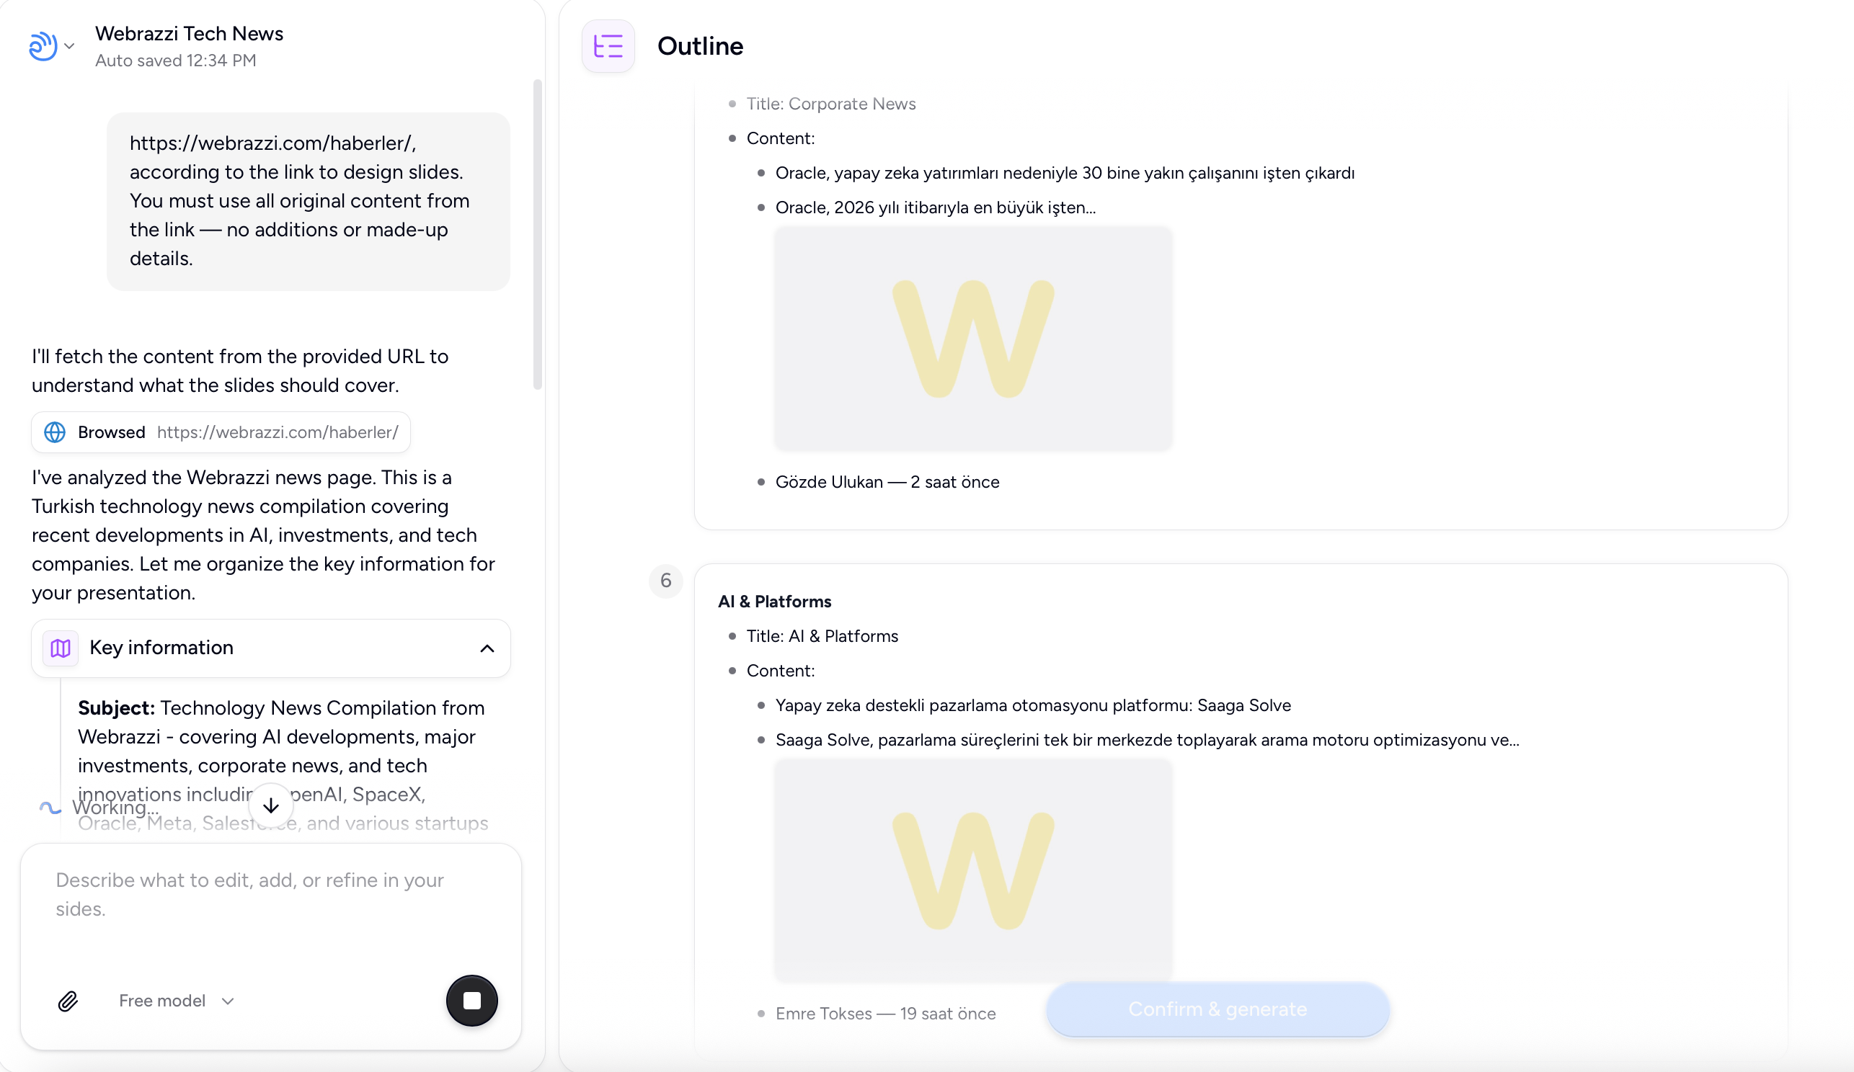Click the paperclip attachment icon
The image size is (1854, 1072).
tap(68, 1001)
